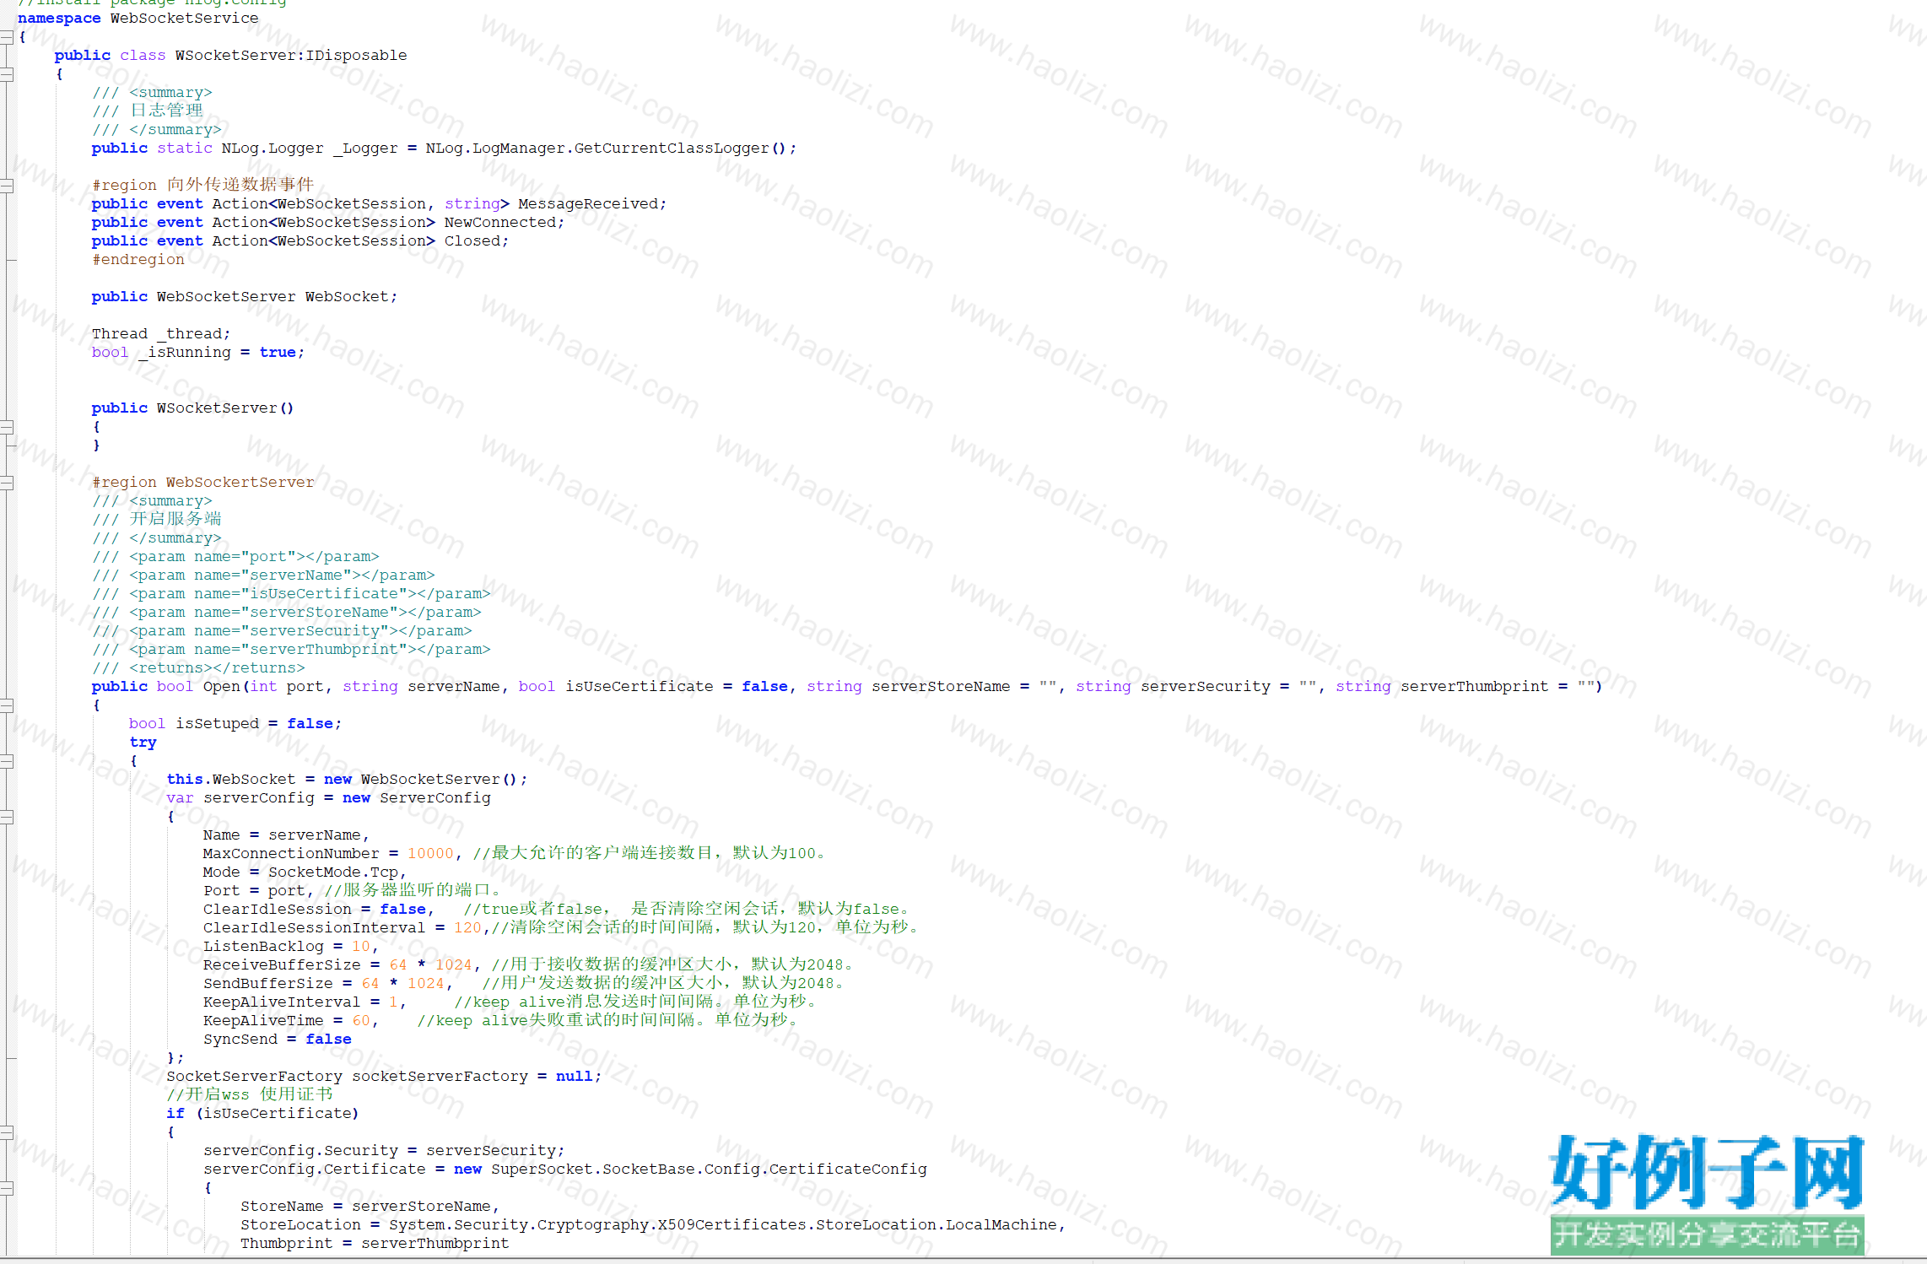
Task: Click the NewConnected event name
Action: pyautogui.click(x=500, y=223)
